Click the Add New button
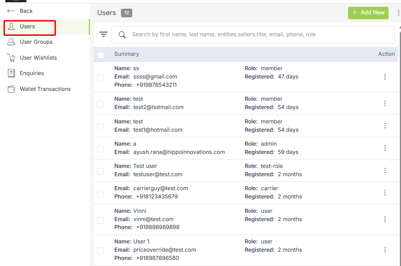Viewport: 401px width, 266px height. [x=368, y=13]
